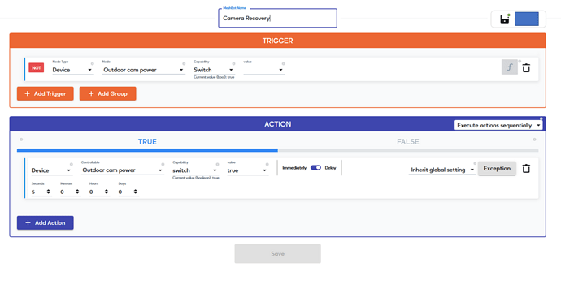Switch to the TRUE actions tab

click(147, 142)
